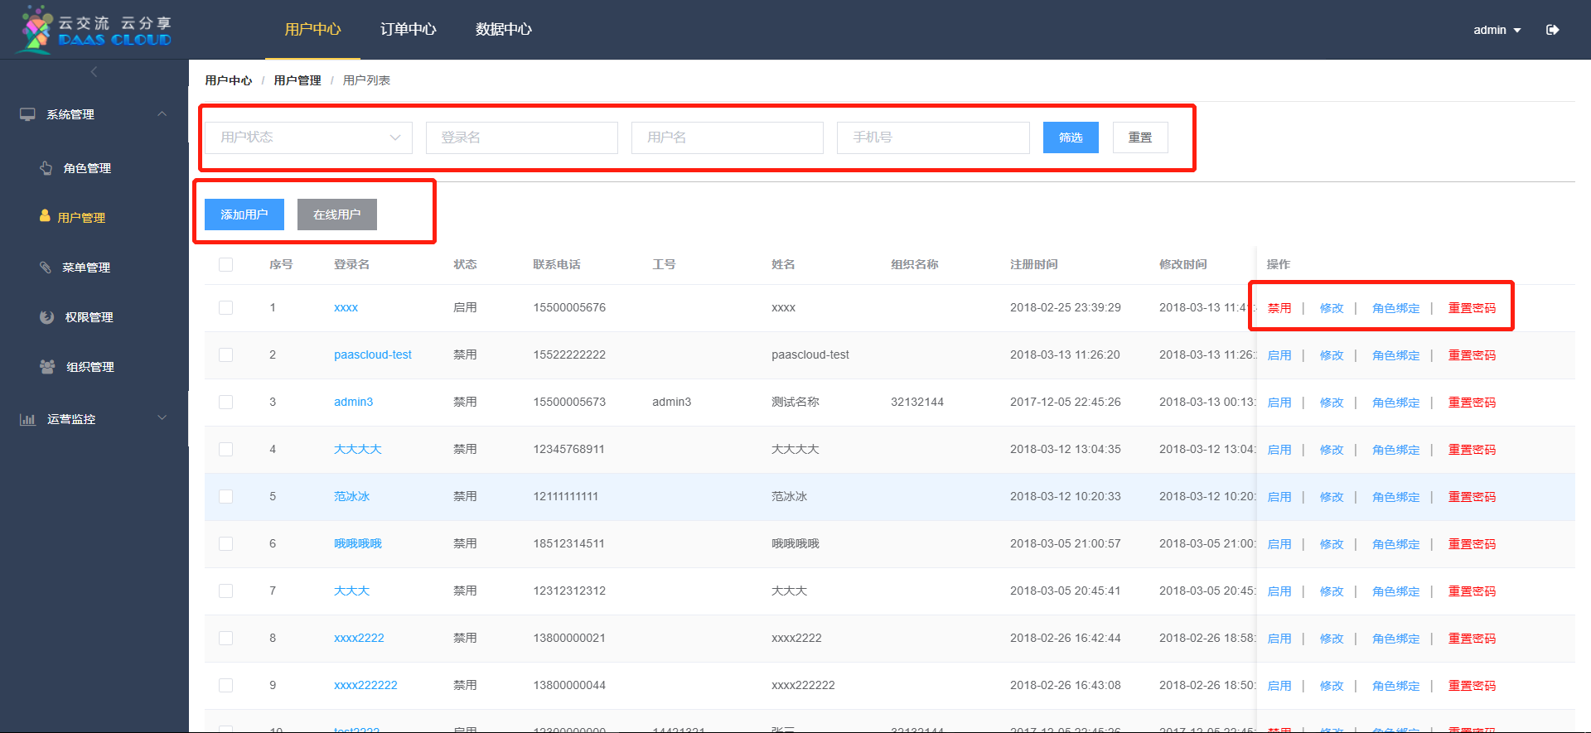
Task: Click the 状态 column header
Action: tap(465, 264)
